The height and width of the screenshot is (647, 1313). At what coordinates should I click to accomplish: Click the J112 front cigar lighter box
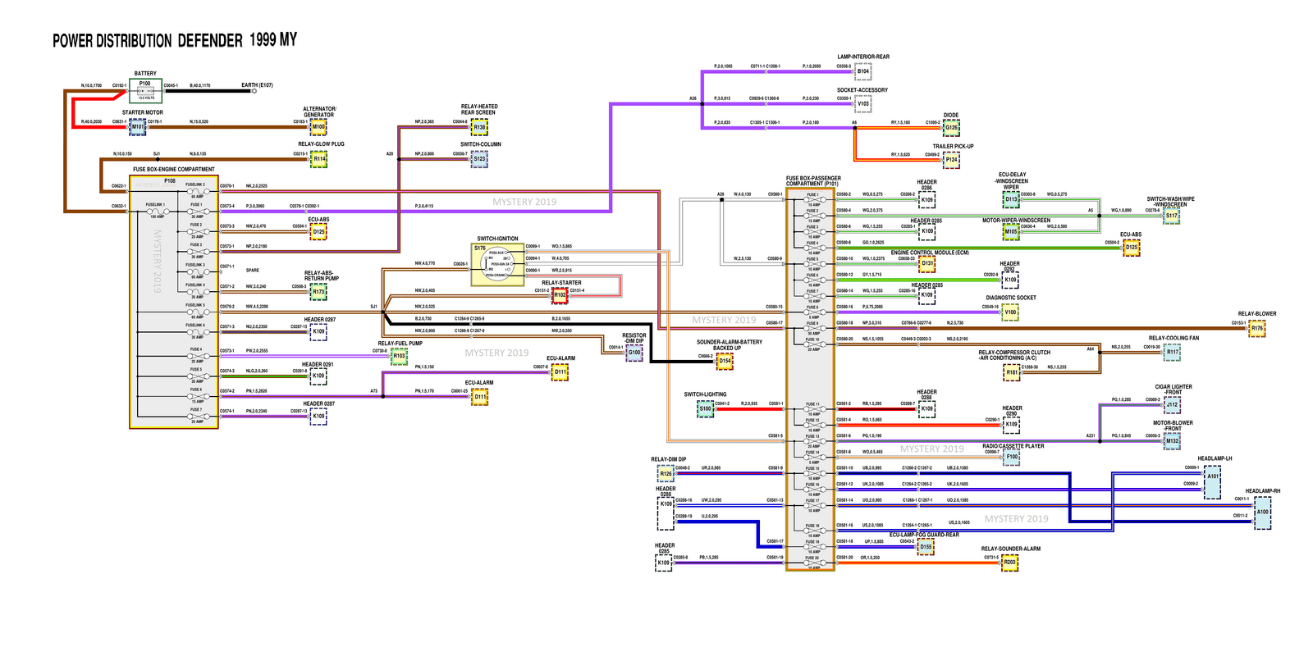point(1172,404)
